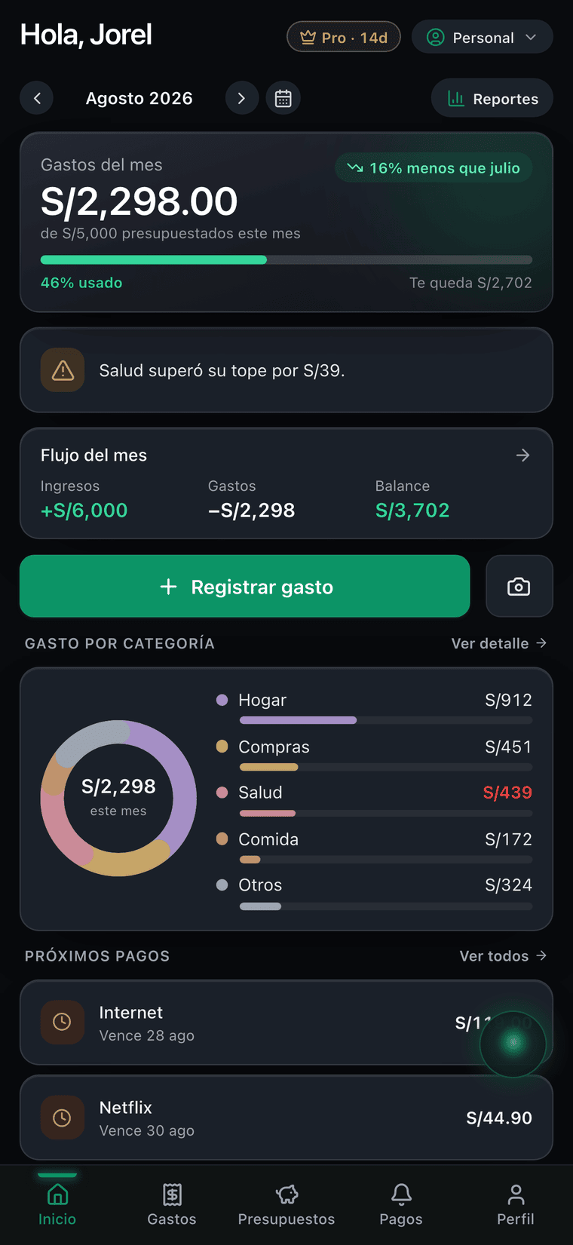Open Flujo del mes arrow
This screenshot has height=1245, width=573.
coord(522,455)
